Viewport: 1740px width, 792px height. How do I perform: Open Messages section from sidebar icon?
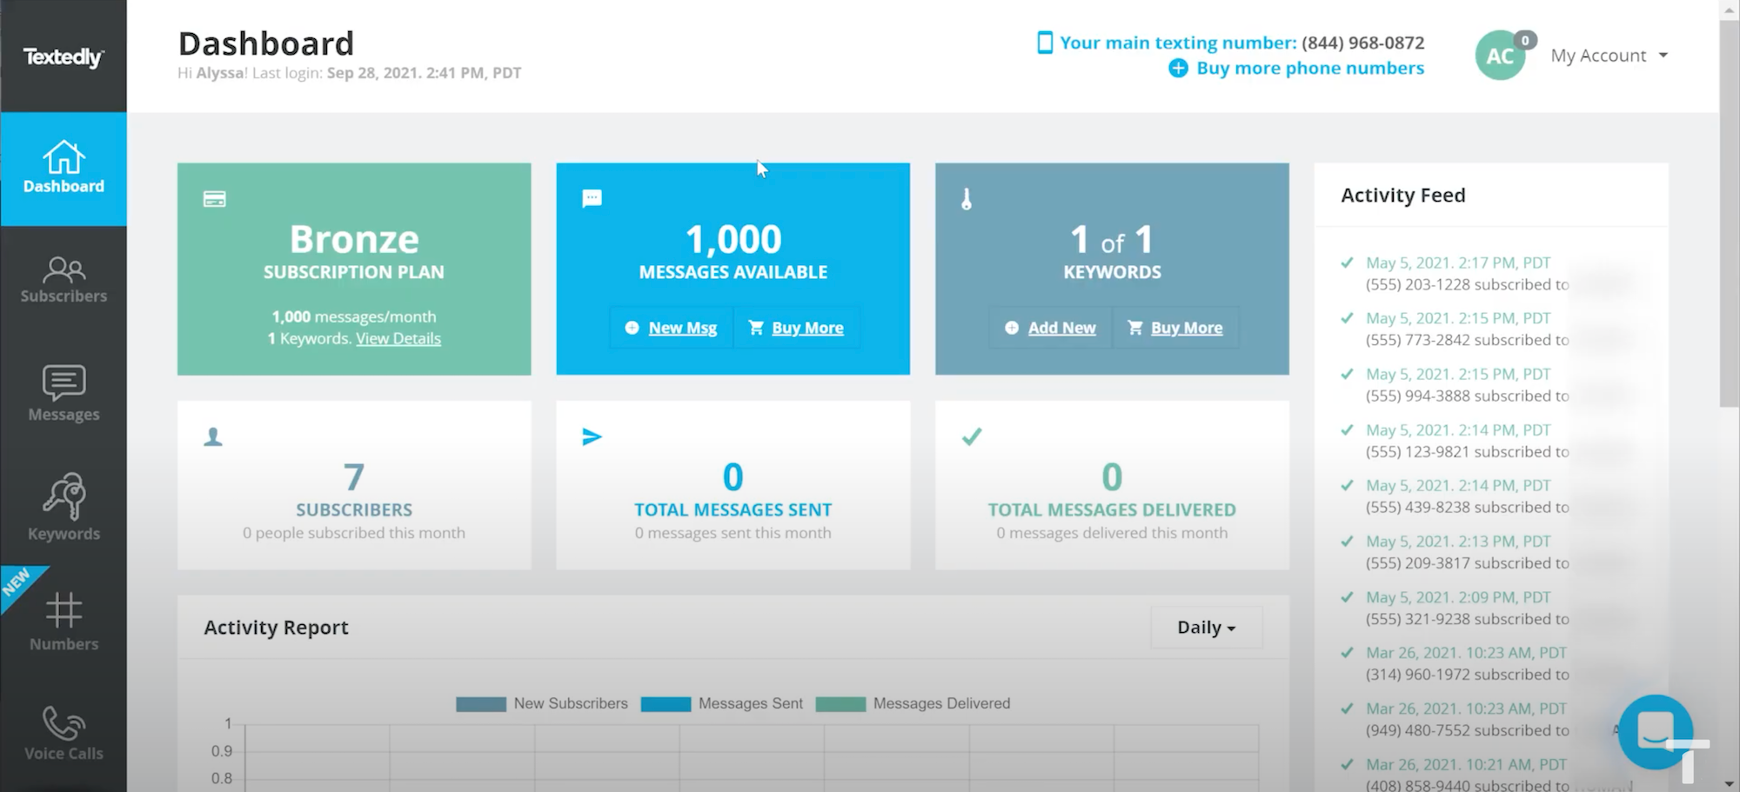pyautogui.click(x=64, y=383)
